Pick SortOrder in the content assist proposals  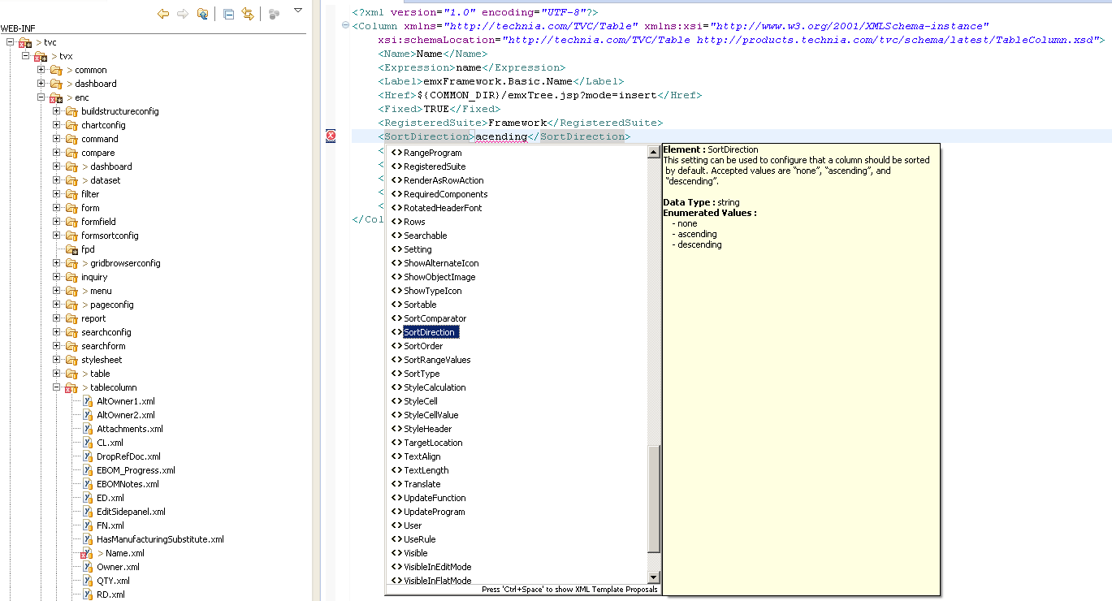click(423, 346)
